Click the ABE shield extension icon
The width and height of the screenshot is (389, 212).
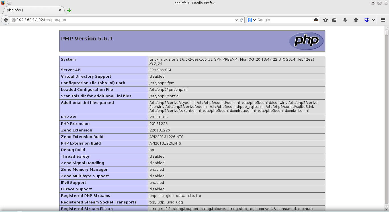pos(367,20)
